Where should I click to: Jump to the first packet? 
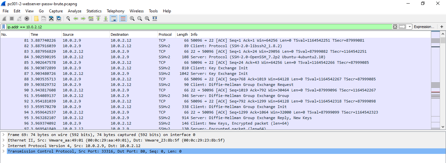click(98, 19)
